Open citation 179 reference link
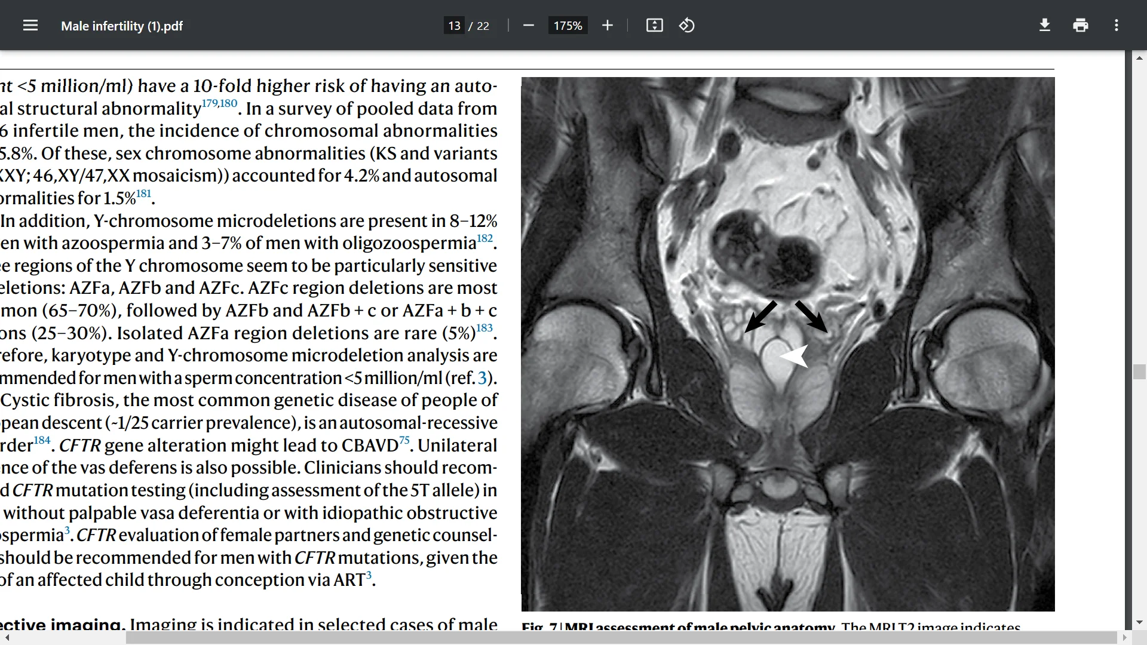The width and height of the screenshot is (1147, 645). click(x=210, y=103)
